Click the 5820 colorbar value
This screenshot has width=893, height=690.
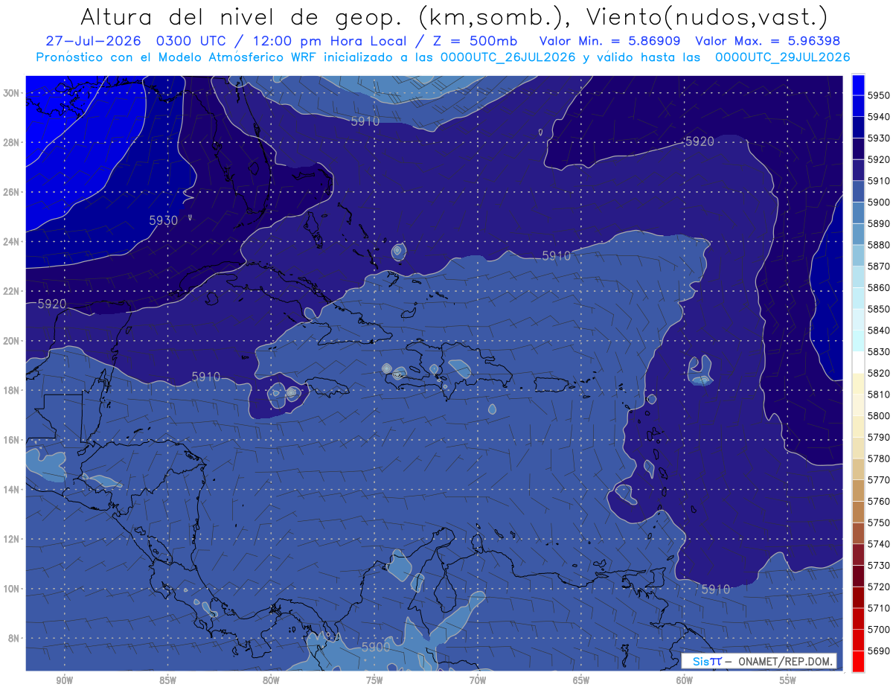pyautogui.click(x=878, y=373)
